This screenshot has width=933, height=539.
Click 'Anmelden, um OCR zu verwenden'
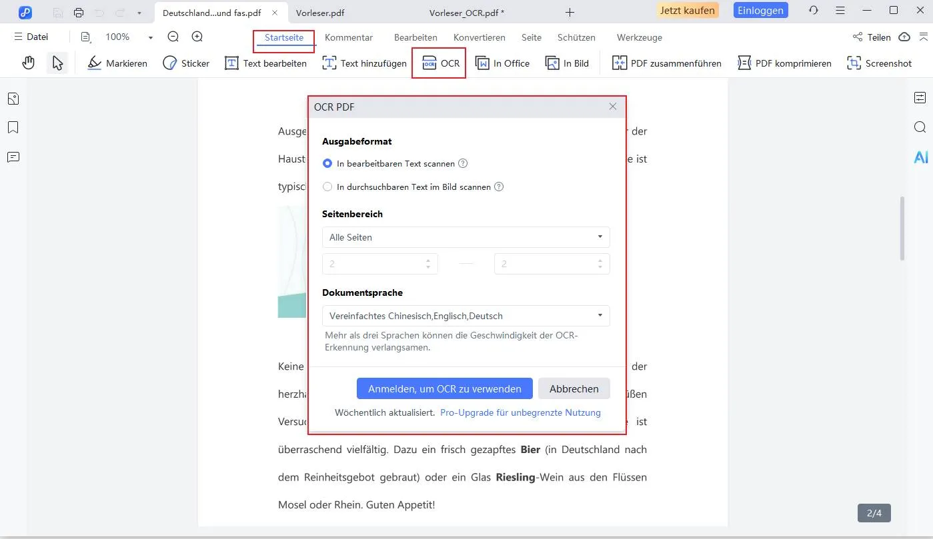pyautogui.click(x=445, y=389)
